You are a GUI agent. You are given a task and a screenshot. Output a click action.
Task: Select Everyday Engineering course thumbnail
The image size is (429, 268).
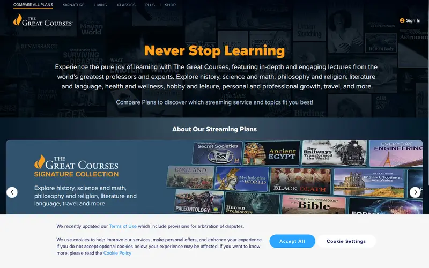tap(396, 153)
